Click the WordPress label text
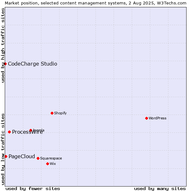This screenshot has width=191, height=191. (157, 118)
